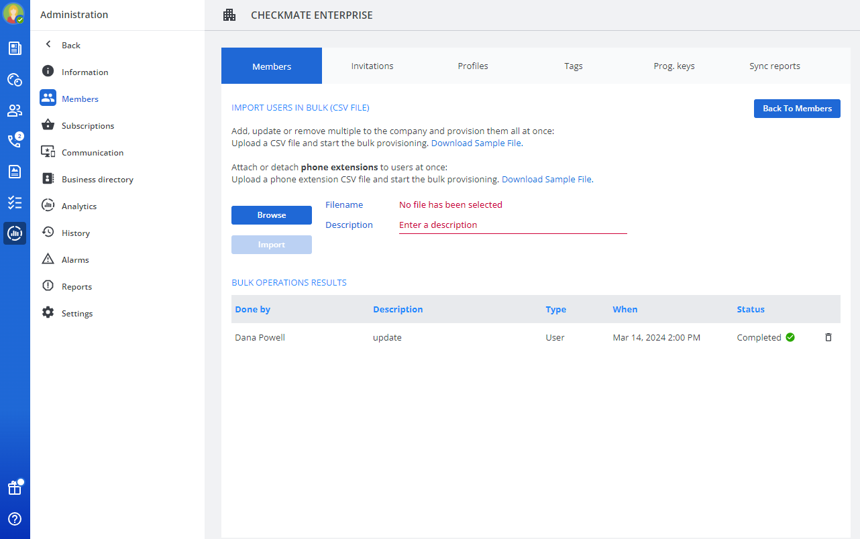Click the user avatar in top-left corner
This screenshot has width=860, height=539.
(x=13, y=13)
